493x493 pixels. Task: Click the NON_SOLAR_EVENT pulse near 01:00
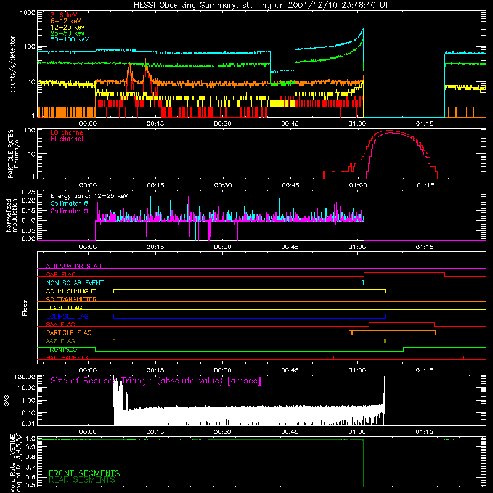click(x=362, y=283)
